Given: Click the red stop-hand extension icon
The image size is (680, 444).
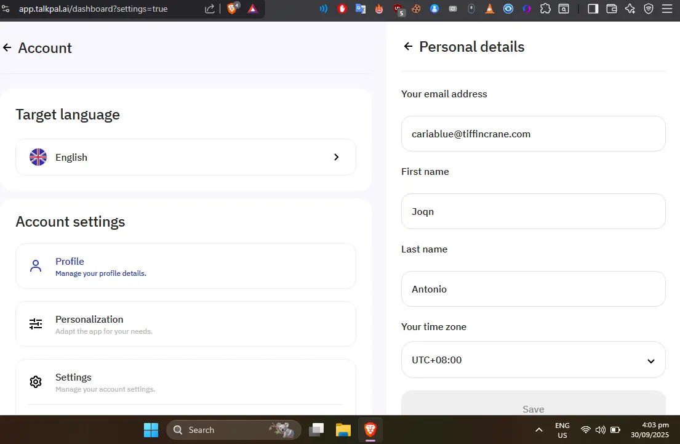Looking at the screenshot, I should [342, 9].
